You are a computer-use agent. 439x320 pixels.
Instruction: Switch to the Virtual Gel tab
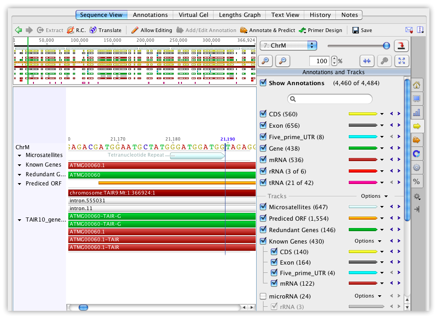193,15
